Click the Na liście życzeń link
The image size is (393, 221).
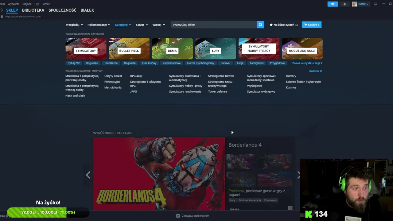[284, 25]
